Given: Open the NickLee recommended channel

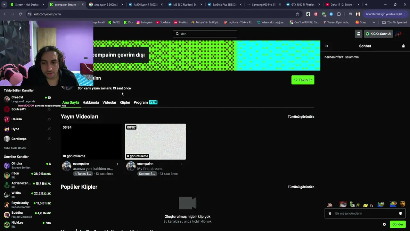Looking at the screenshot, I should tap(27, 225).
